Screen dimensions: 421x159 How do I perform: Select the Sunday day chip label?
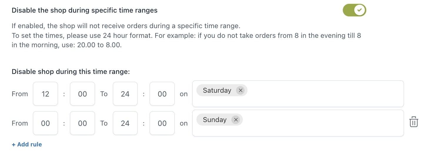215,120
